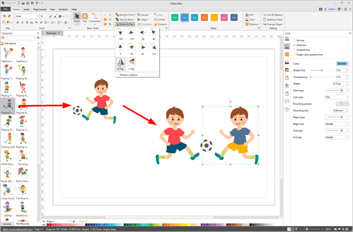Open the edrawsoft.com link in status bar
This screenshot has width=353, height=232.
[x=17, y=229]
